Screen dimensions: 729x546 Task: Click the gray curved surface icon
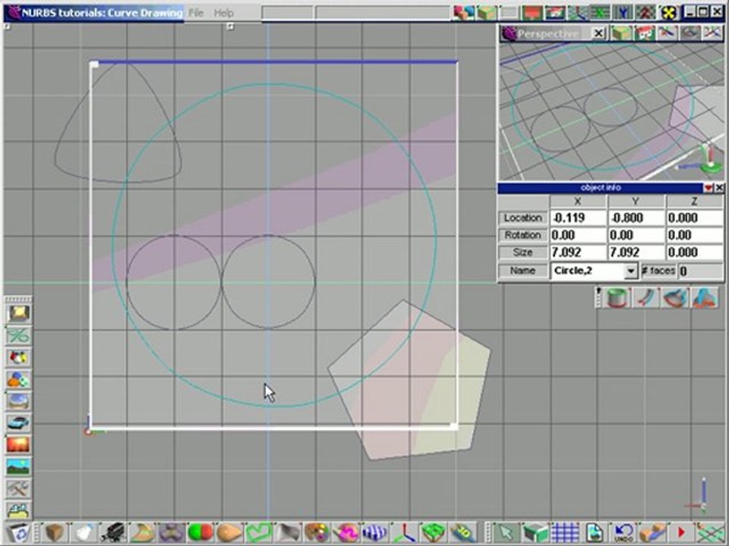288,532
